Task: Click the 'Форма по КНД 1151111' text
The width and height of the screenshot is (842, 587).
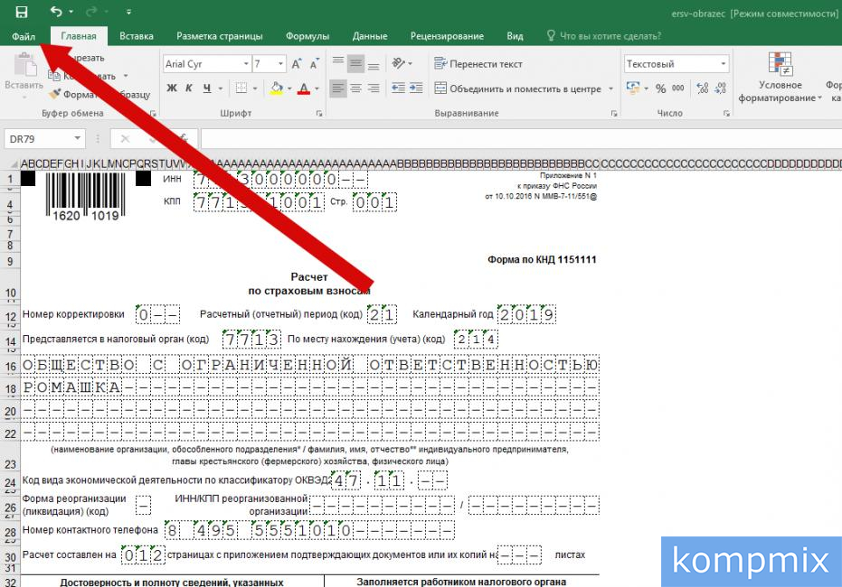Action: pos(542,259)
